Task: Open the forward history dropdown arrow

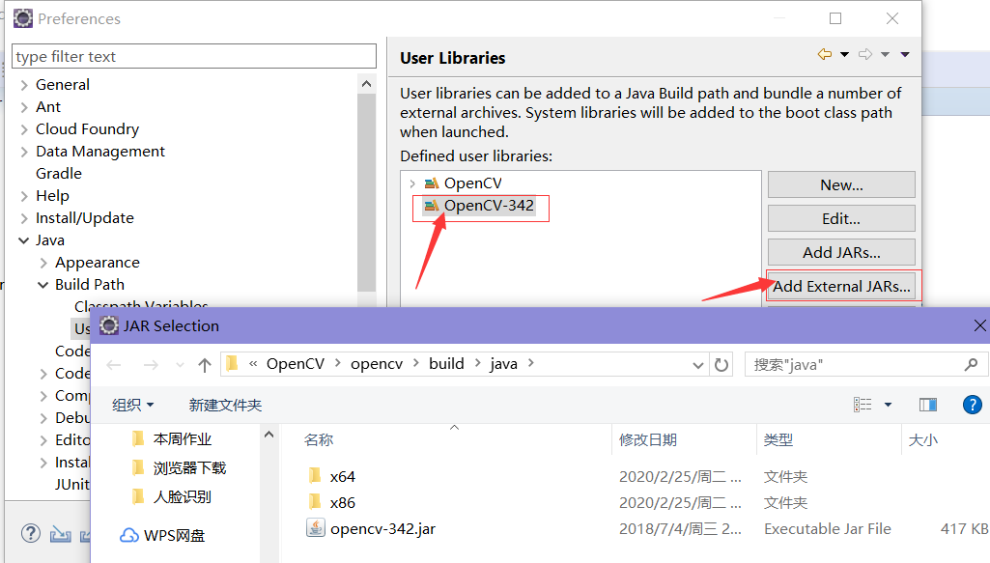Action: tap(885, 54)
